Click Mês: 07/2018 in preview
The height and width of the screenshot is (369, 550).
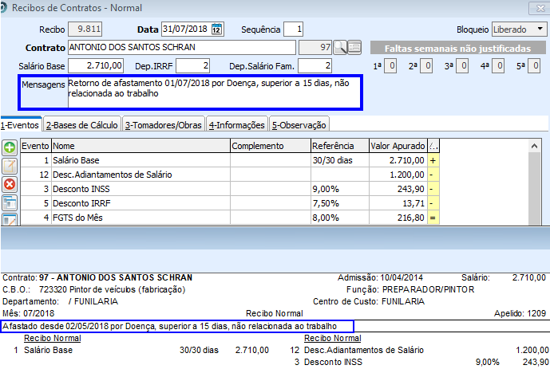[x=29, y=313]
